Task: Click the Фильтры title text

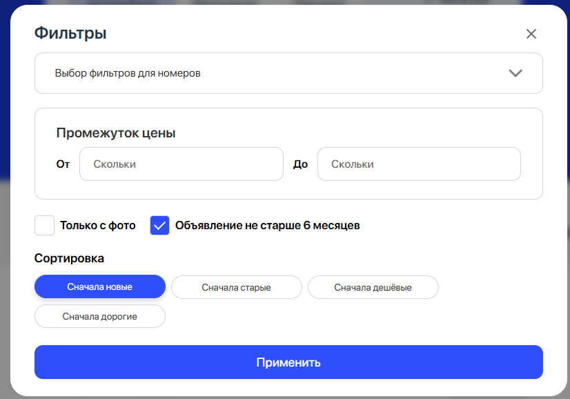Action: 70,33
